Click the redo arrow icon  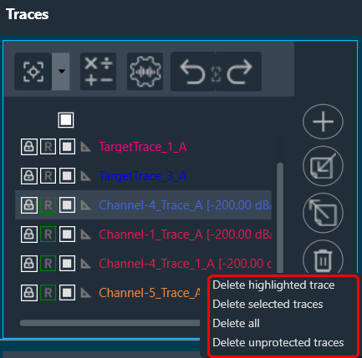pos(239,72)
